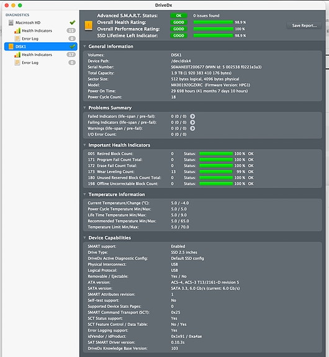Click the large orange drive icon in the status header
Screen dimensions: 329x357
point(89,25)
